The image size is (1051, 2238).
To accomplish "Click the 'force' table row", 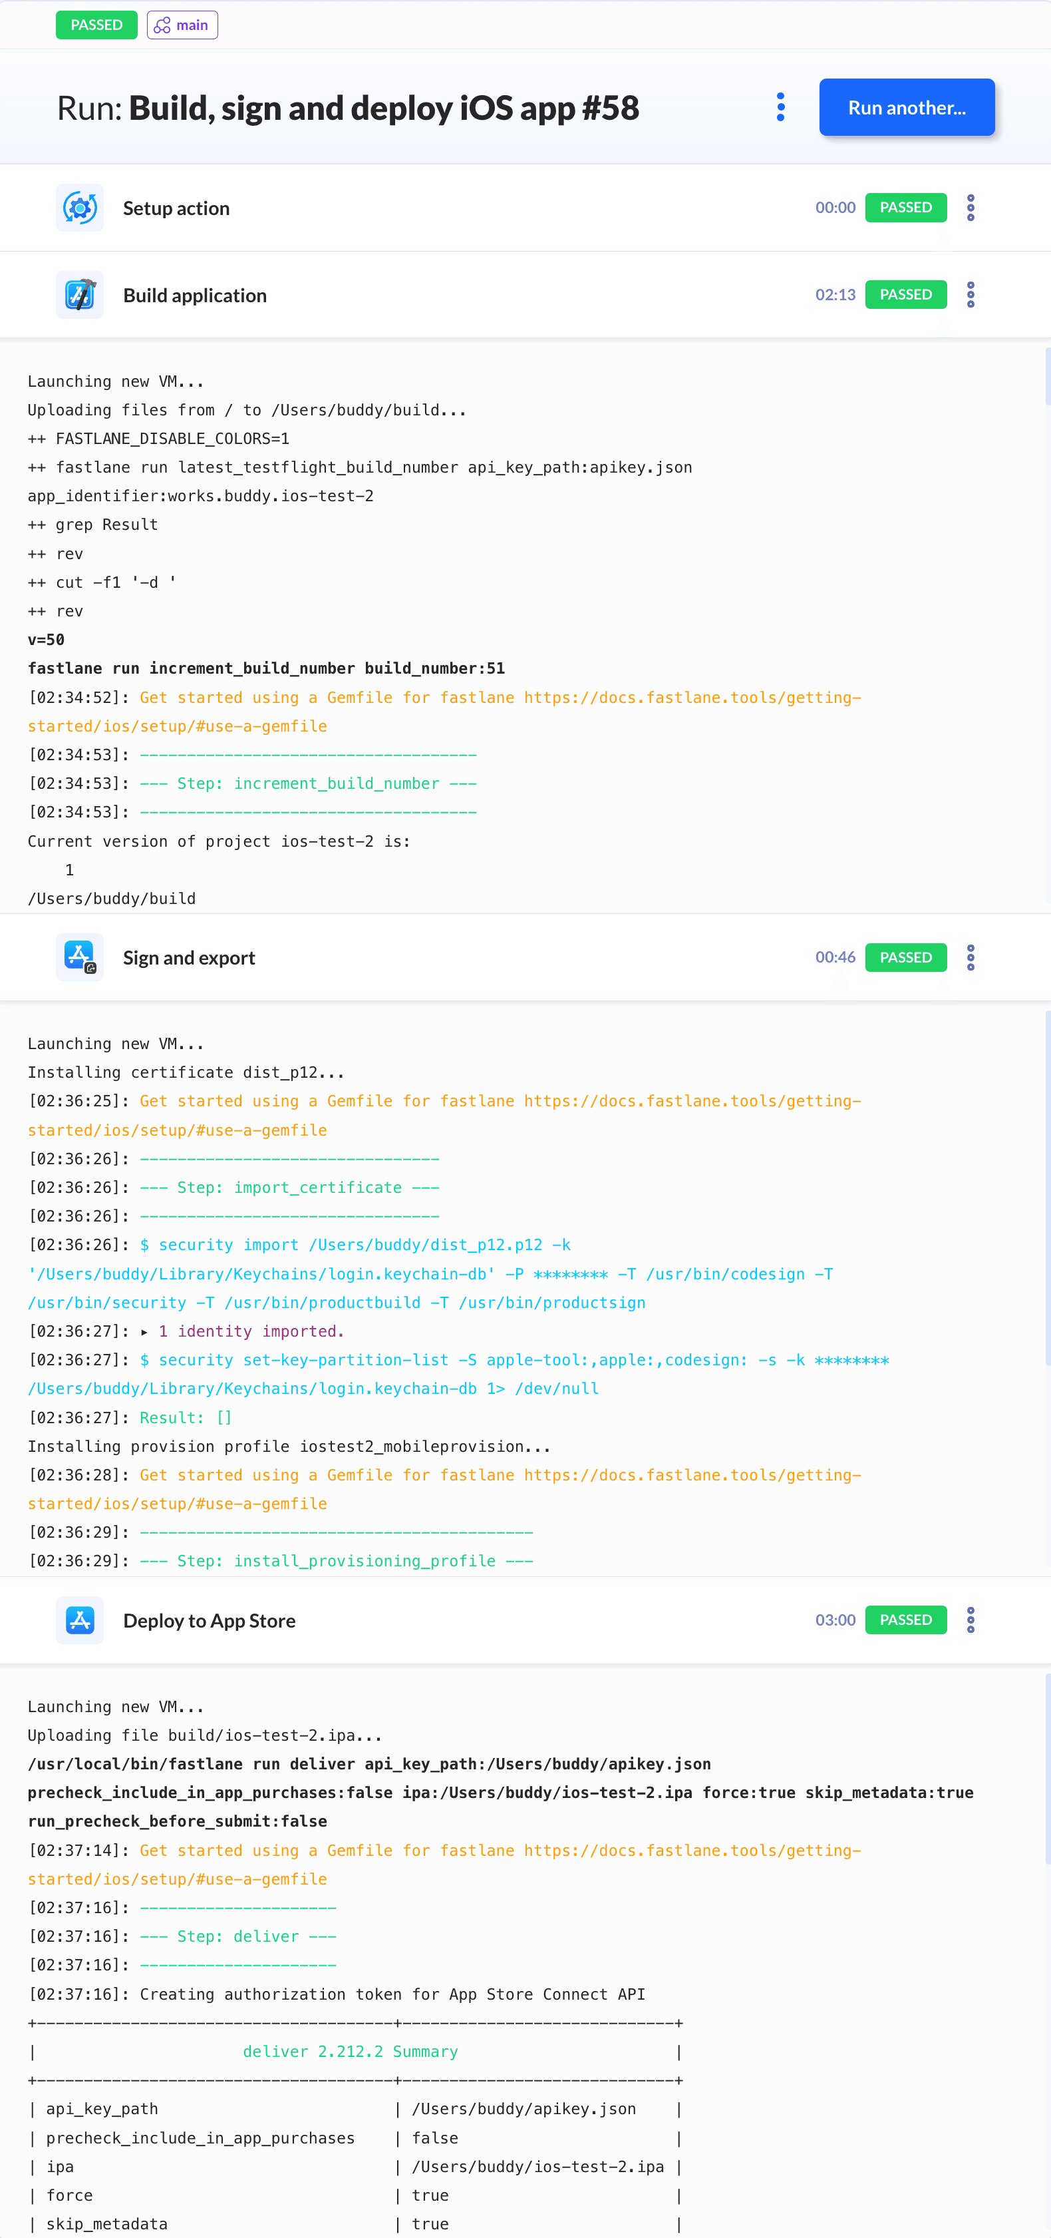I will pyautogui.click(x=355, y=2195).
